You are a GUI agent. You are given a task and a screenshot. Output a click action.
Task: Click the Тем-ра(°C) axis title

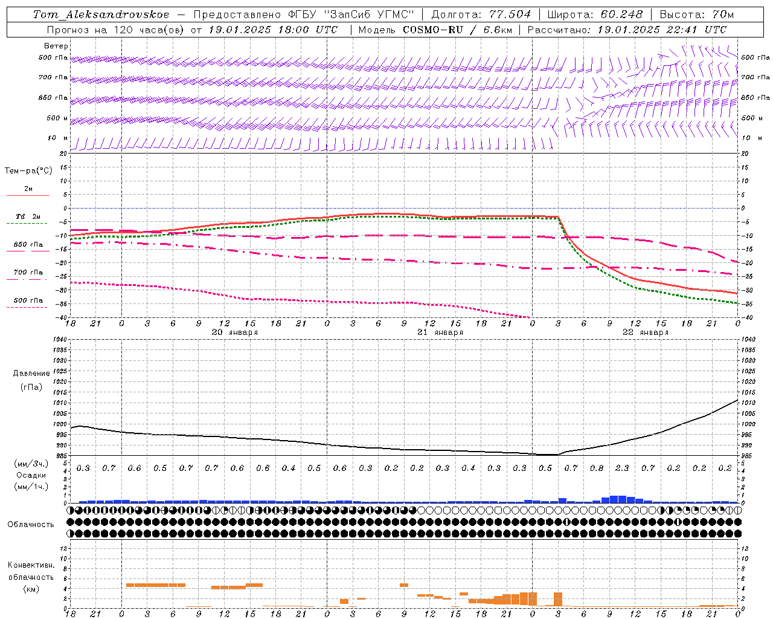28,171
